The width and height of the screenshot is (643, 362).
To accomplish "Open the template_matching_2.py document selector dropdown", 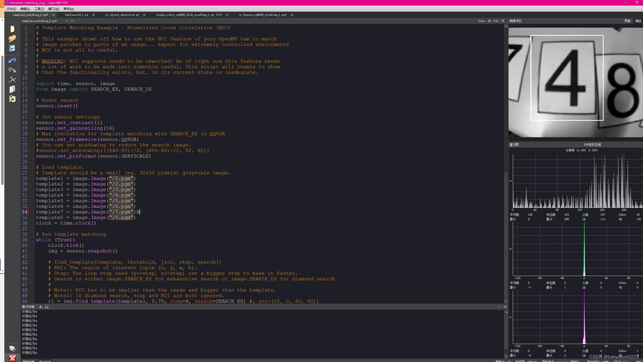I will click(67, 21).
